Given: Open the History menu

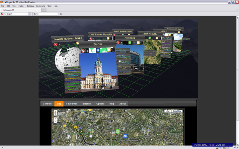Looking at the screenshot, I should coord(21,6).
